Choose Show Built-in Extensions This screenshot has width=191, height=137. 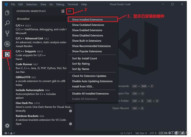pyautogui.click(x=92, y=41)
